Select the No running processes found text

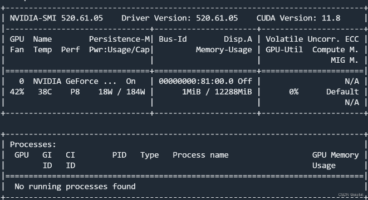(75, 187)
